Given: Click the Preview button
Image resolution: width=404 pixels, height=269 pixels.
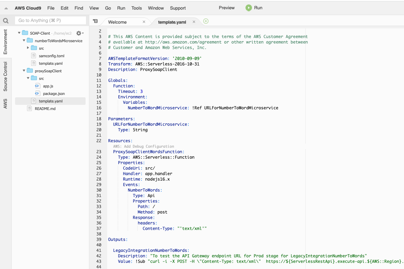Looking at the screenshot, I should click(x=227, y=8).
